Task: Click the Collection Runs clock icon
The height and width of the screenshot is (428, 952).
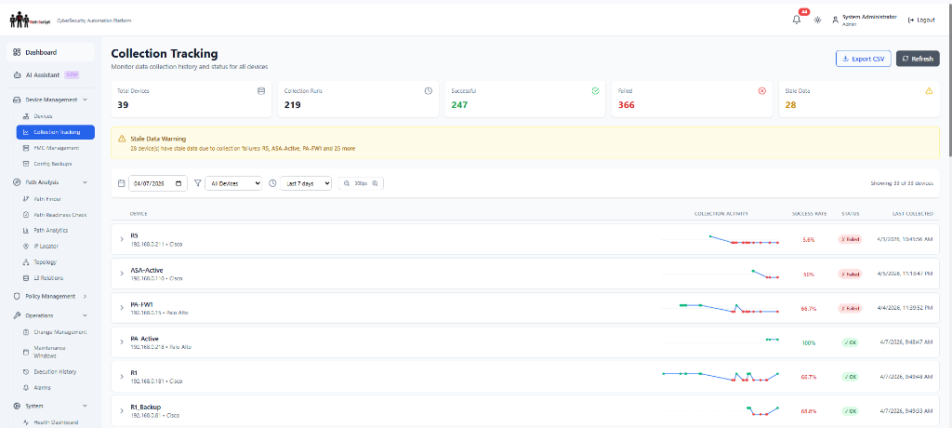Action: coord(428,90)
